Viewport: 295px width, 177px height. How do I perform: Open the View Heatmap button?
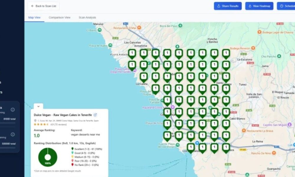coord(259,6)
